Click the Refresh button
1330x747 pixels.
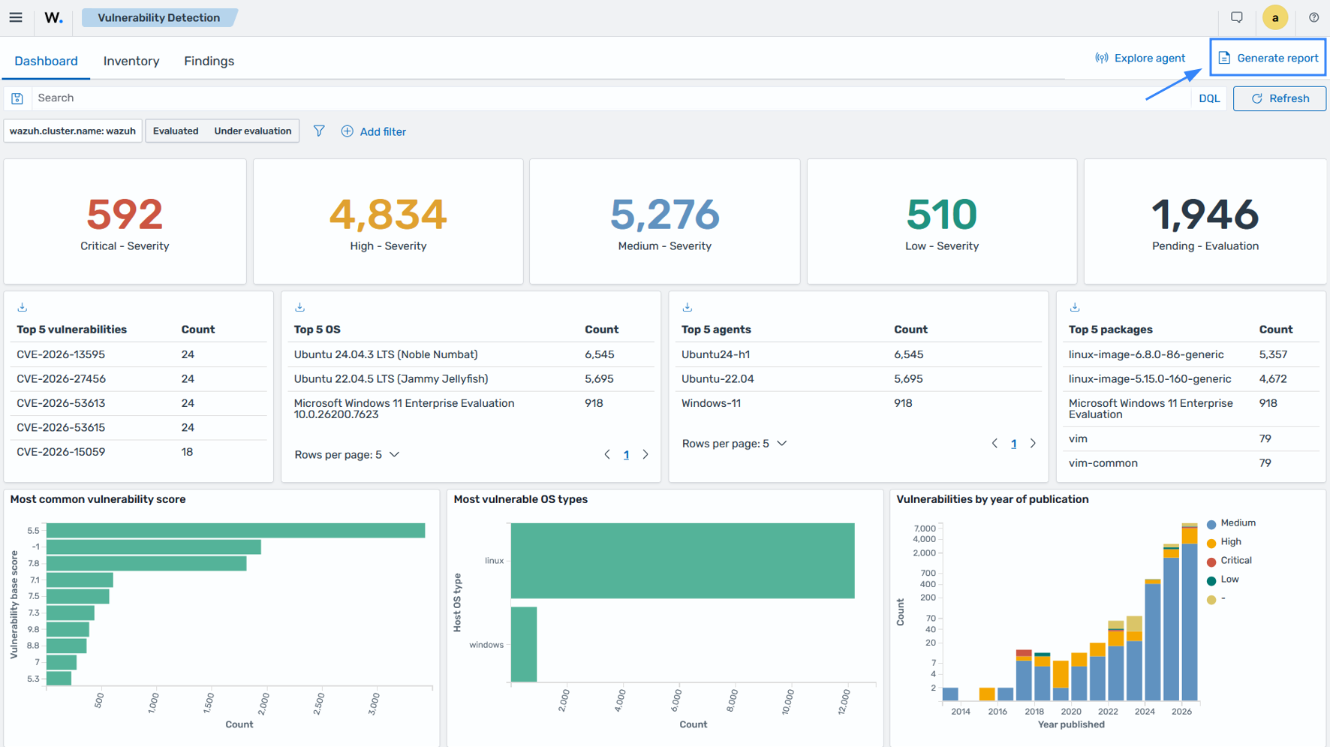tap(1280, 98)
